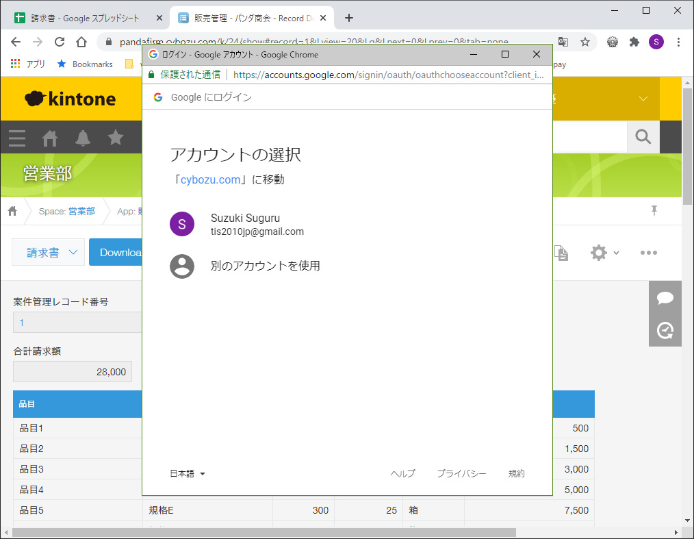This screenshot has width=694, height=539.
Task: Click the duplicate record icon
Action: coord(561,253)
